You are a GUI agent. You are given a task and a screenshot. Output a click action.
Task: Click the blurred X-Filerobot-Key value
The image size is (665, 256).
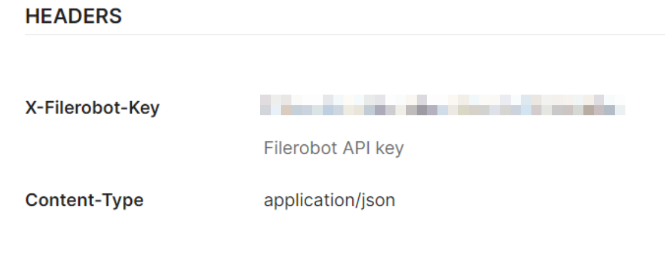[x=442, y=105]
